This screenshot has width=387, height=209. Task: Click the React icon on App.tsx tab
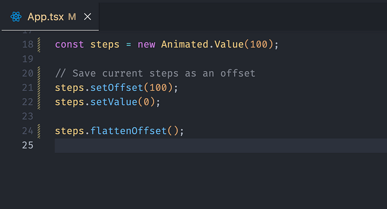pos(16,17)
